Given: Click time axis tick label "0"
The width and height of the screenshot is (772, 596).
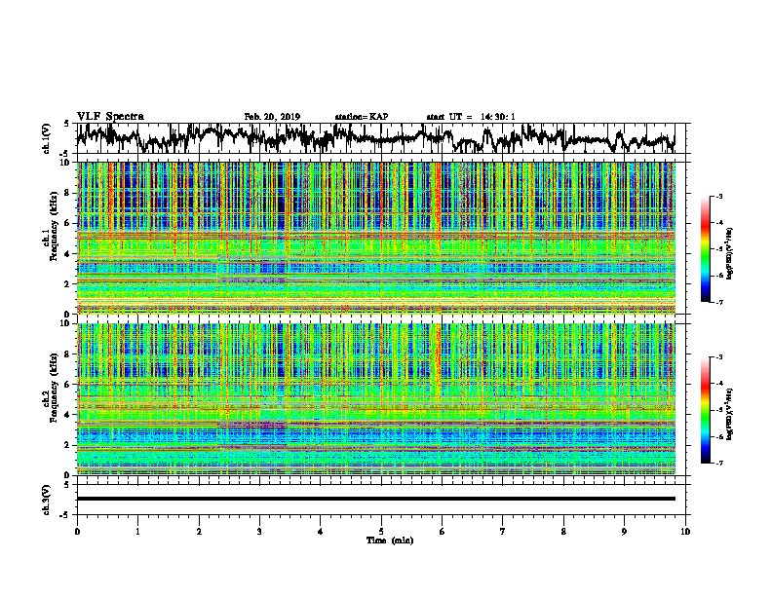Looking at the screenshot, I should [77, 532].
